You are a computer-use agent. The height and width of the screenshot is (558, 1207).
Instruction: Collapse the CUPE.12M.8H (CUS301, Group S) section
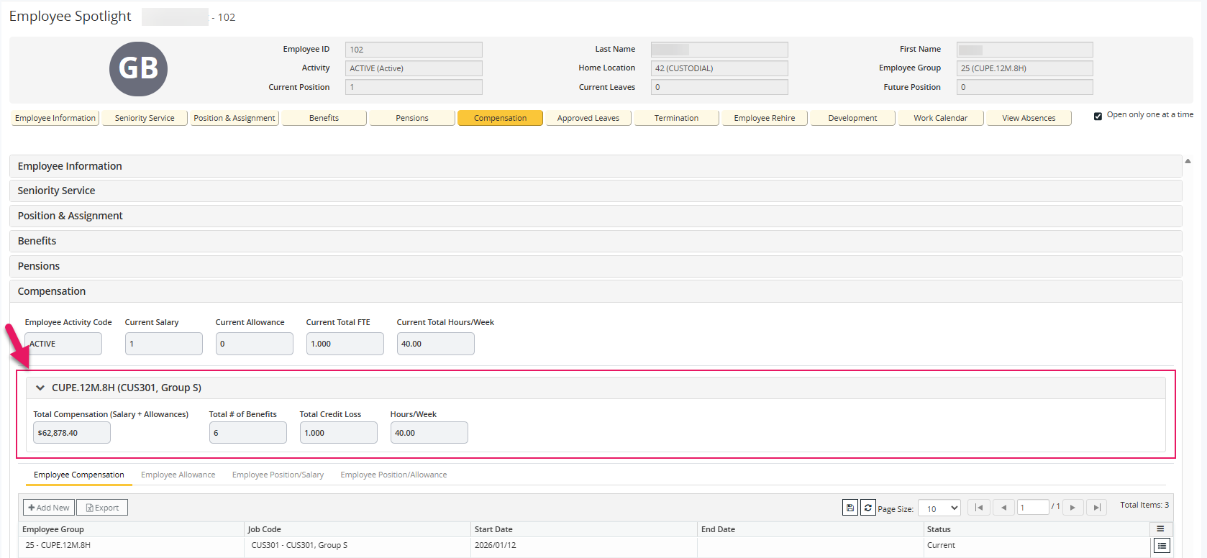tap(40, 388)
